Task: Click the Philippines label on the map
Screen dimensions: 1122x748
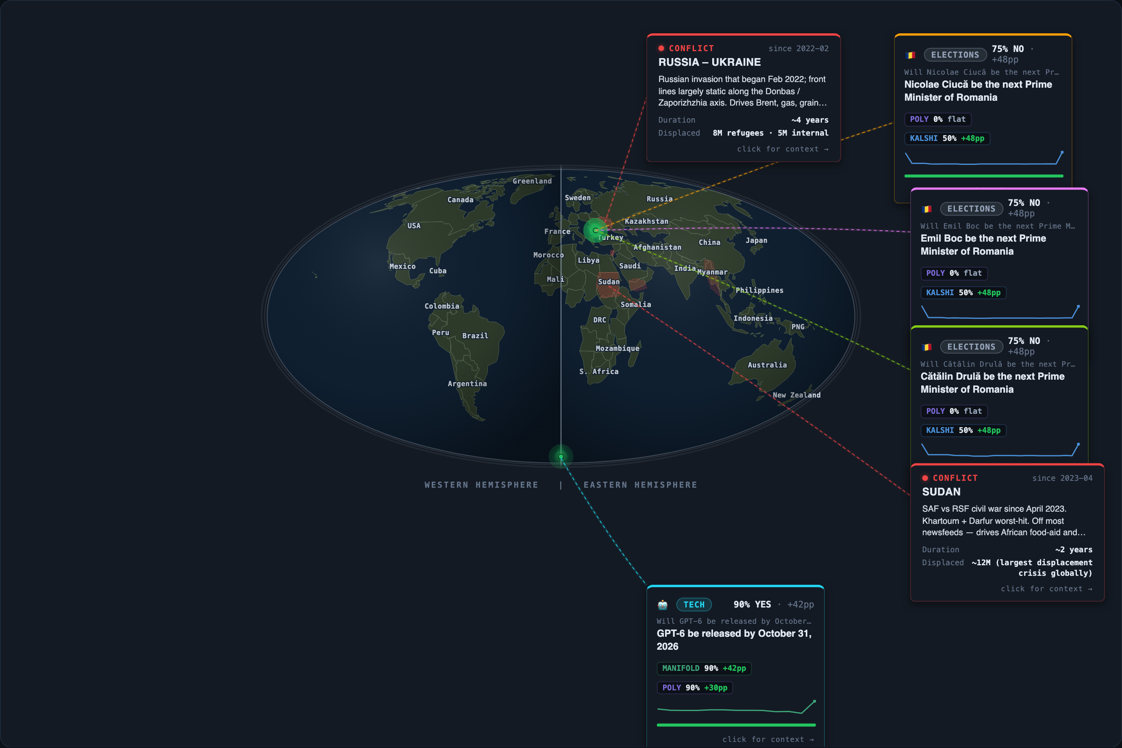Action: (x=759, y=290)
